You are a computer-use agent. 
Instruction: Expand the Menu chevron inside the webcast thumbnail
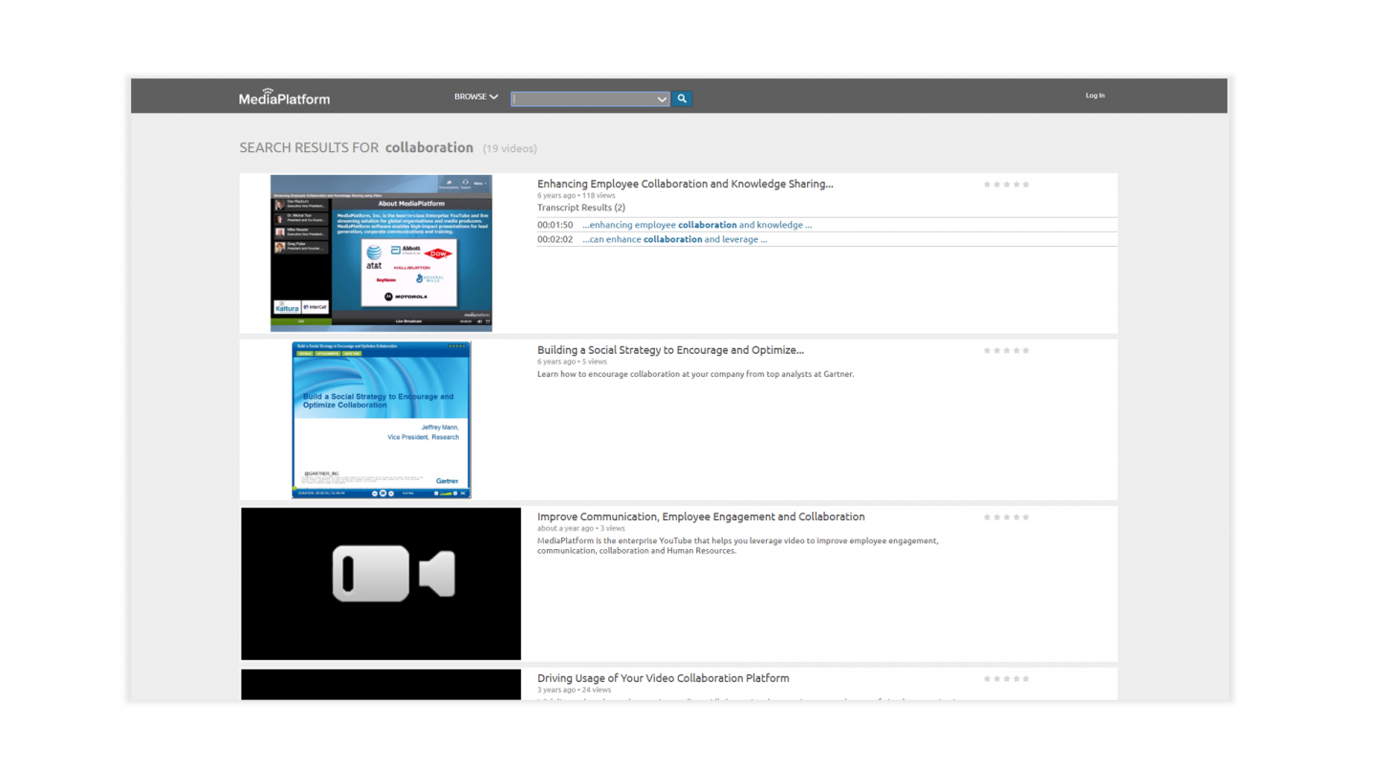(486, 183)
